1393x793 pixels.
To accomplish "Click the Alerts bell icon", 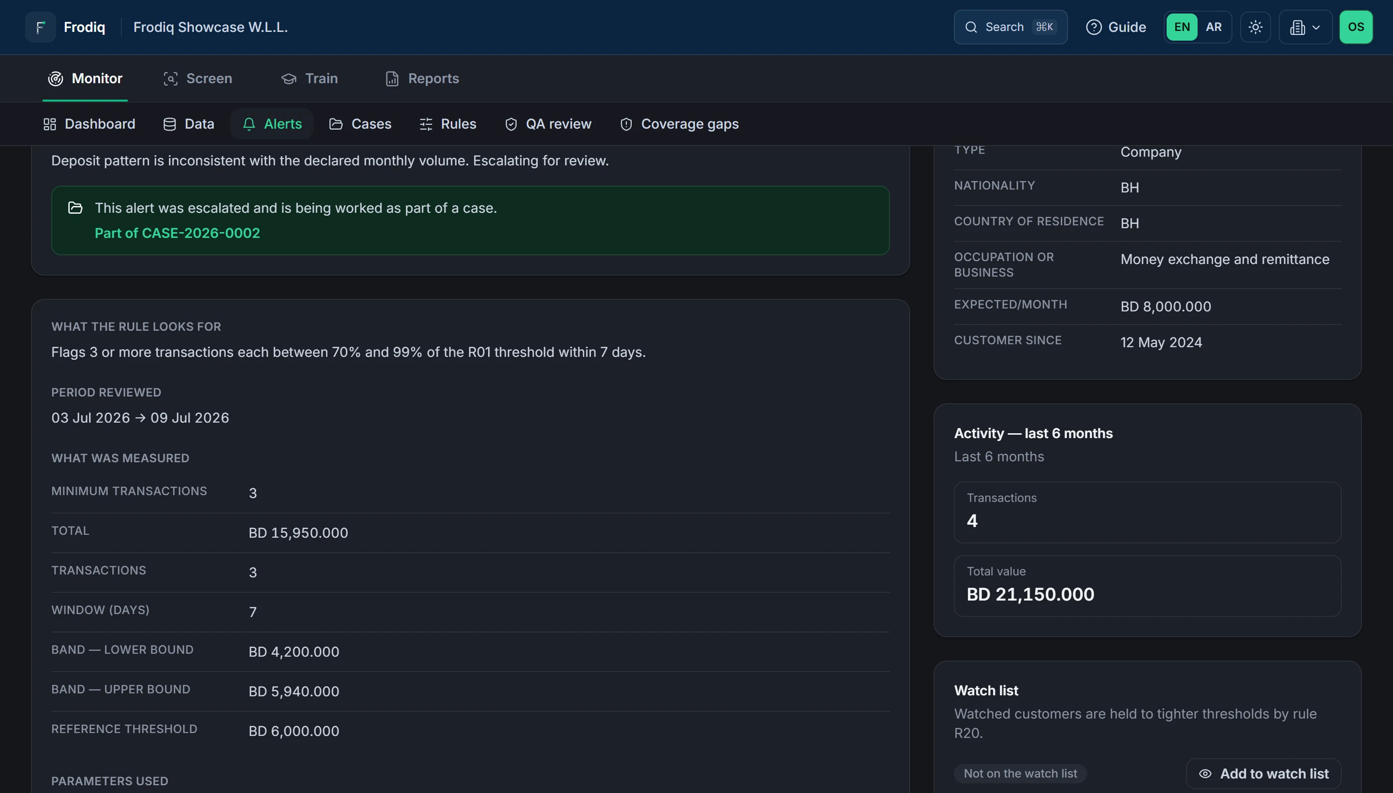I will (249, 125).
